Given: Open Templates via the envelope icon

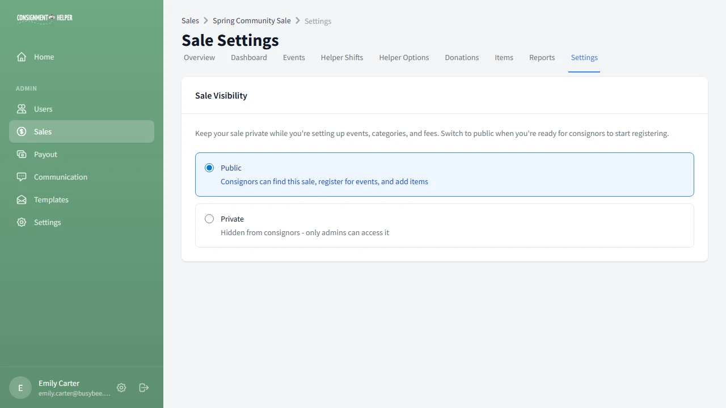Looking at the screenshot, I should point(21,199).
